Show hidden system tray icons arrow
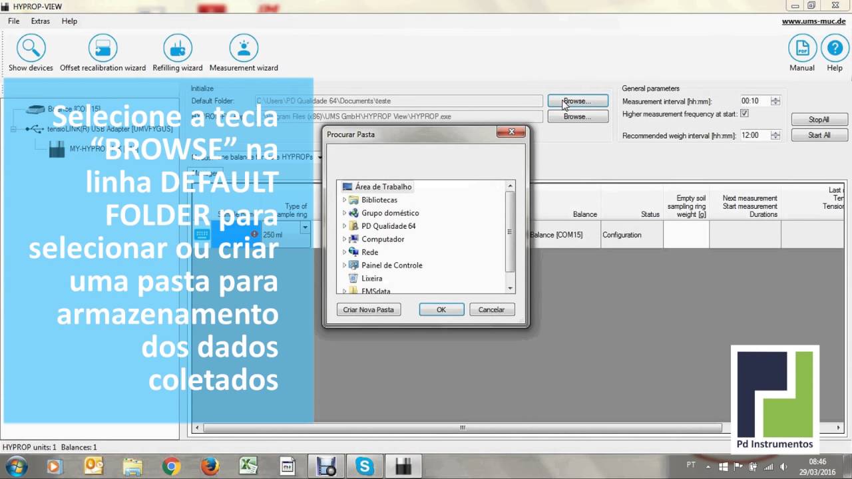This screenshot has height=479, width=852. 709,467
